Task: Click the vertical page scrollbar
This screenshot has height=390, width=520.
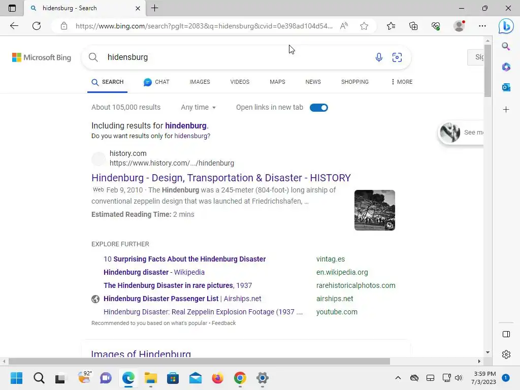Action: click(487, 71)
